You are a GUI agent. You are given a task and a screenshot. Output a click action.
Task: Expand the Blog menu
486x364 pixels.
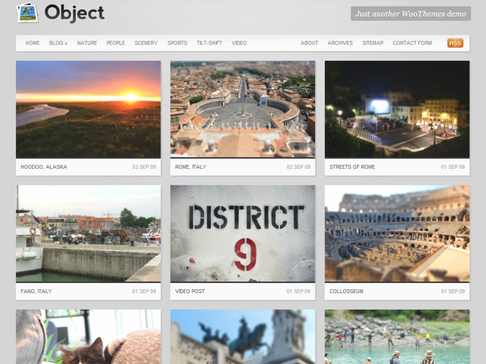58,43
